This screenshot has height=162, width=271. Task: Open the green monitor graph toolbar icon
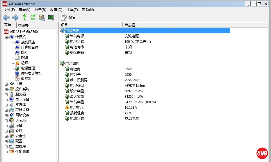51,17
